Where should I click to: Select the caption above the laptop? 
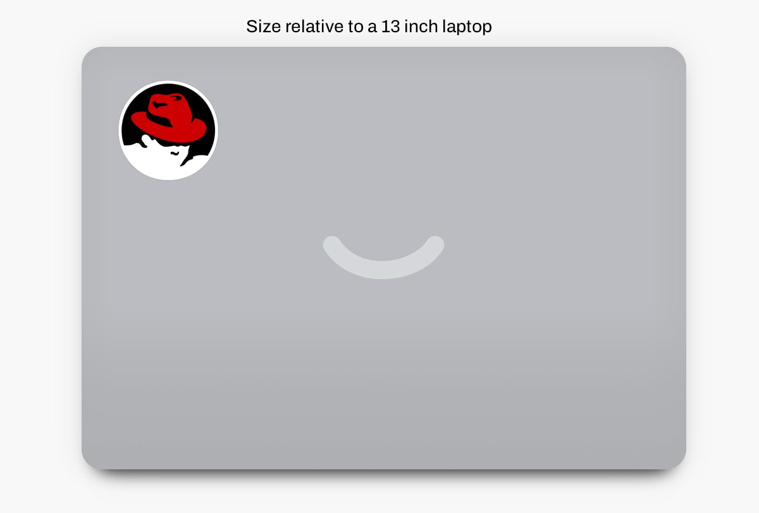[x=369, y=27]
